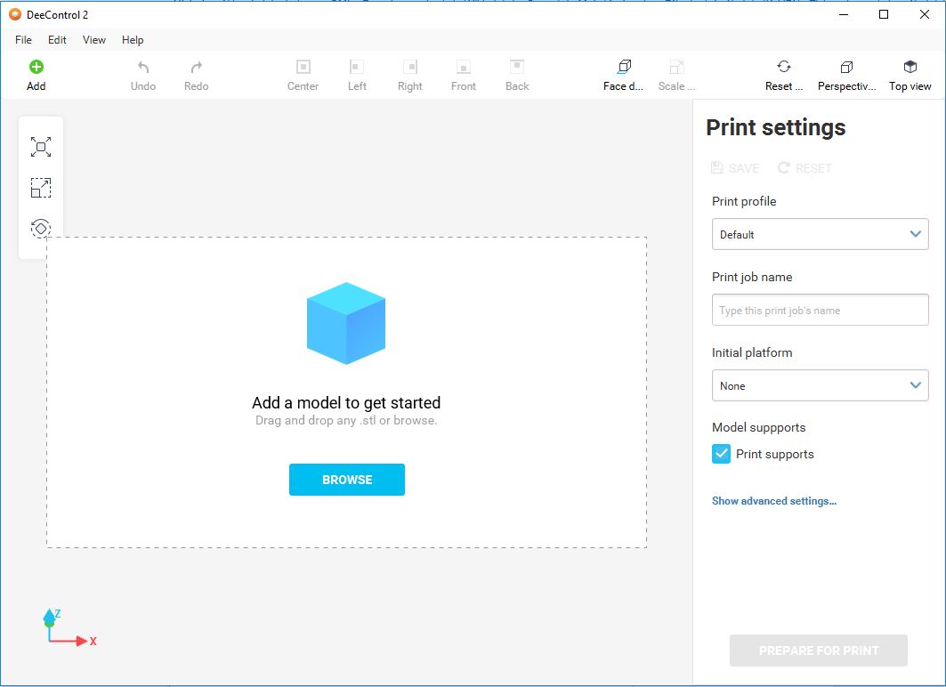Click the Face down toolbar icon
Screen dimensions: 946x687
pyautogui.click(x=623, y=68)
